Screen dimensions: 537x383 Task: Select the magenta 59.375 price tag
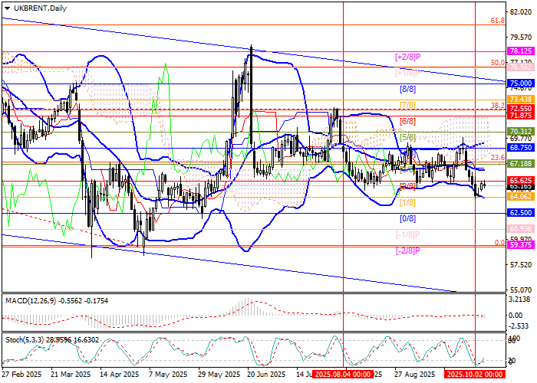point(521,245)
